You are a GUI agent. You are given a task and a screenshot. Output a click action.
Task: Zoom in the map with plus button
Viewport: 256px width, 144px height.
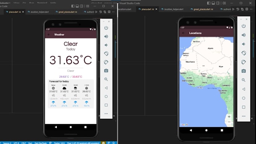point(229,117)
